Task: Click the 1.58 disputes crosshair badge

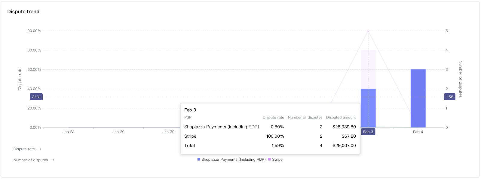Action: [449, 97]
